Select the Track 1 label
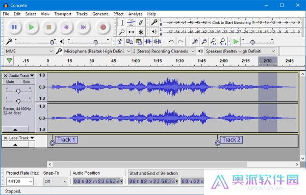This screenshot has width=306, height=195. 66,140
